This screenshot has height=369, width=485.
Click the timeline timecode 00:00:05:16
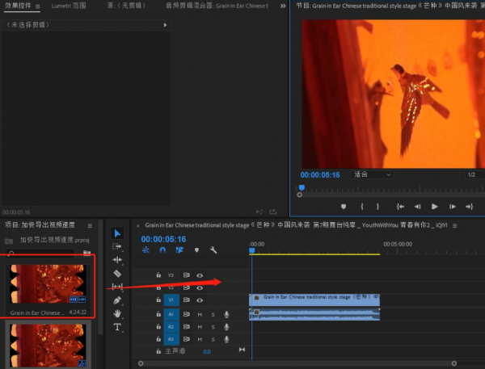tap(163, 239)
